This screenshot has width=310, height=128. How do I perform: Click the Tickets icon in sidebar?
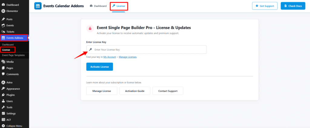[3, 31]
